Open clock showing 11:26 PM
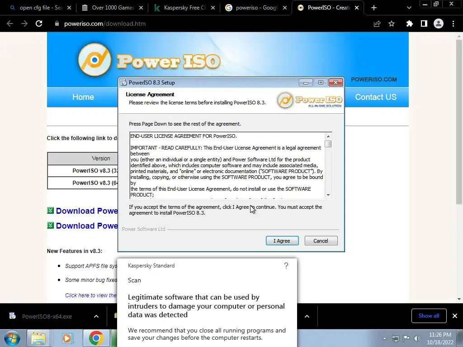 click(x=440, y=338)
